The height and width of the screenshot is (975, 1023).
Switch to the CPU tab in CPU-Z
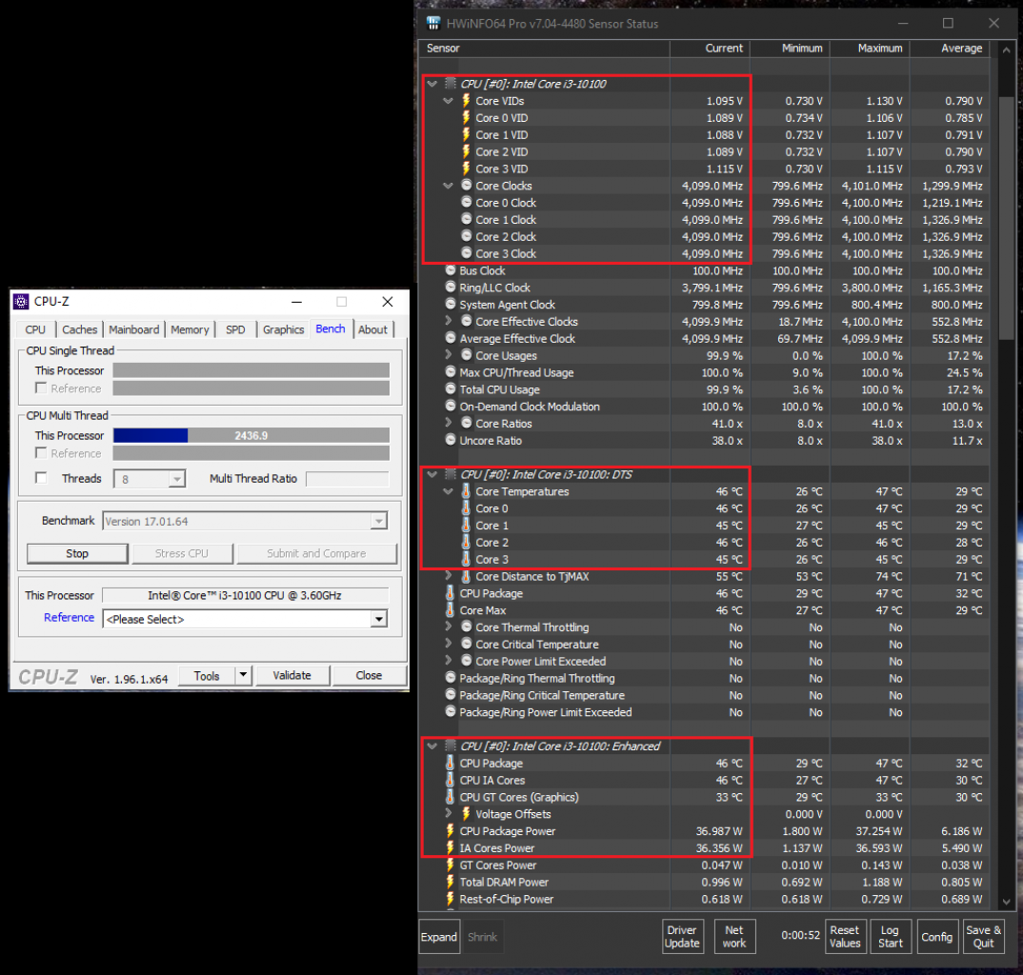35,329
